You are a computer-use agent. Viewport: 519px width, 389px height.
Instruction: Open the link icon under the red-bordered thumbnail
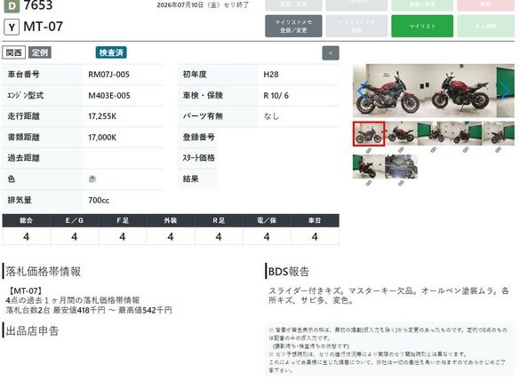tap(369, 150)
